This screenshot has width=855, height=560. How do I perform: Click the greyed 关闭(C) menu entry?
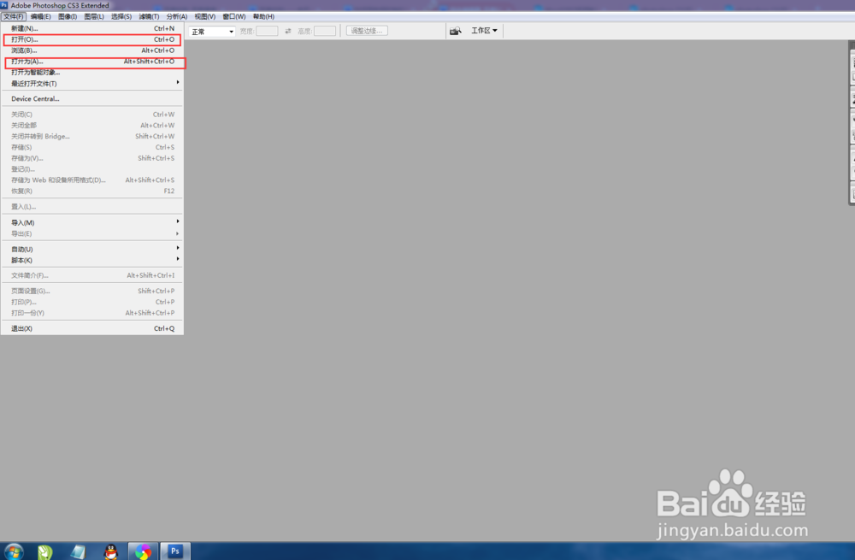click(92, 115)
